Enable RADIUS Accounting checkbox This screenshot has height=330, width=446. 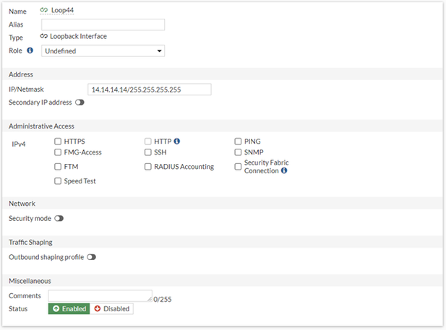pyautogui.click(x=148, y=167)
